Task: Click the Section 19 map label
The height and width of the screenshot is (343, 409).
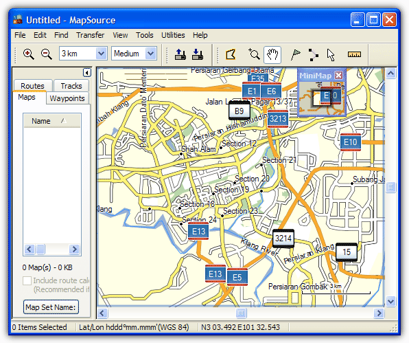Action: tap(232, 190)
